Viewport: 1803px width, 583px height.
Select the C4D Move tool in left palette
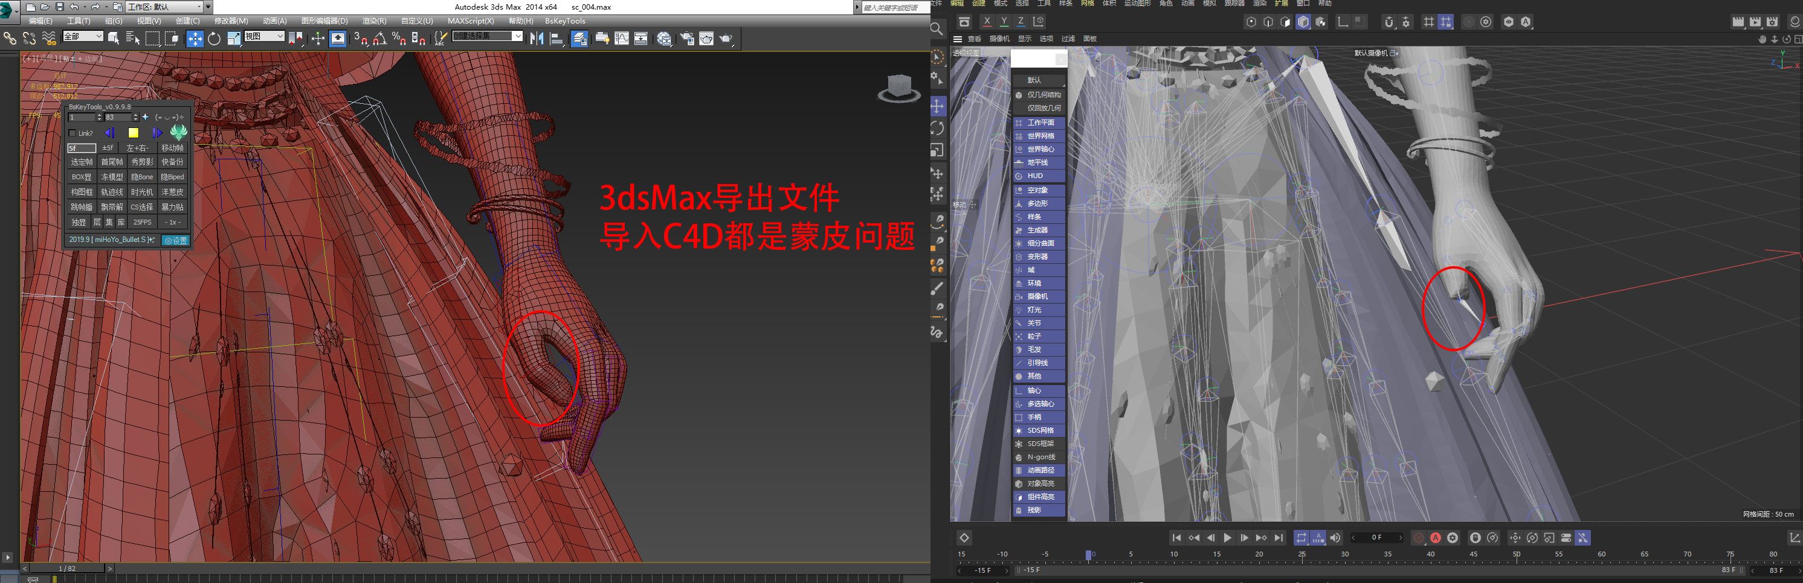coord(938,106)
